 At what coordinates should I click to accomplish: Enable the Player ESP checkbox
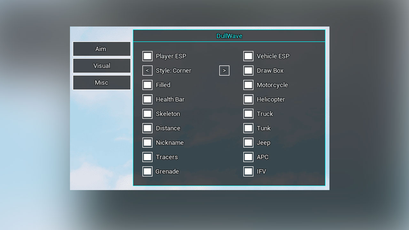pos(147,56)
